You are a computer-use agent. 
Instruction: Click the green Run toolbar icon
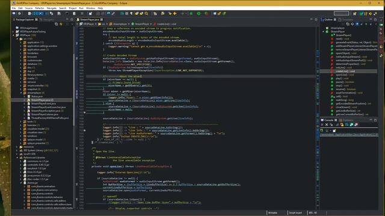click(199, 13)
